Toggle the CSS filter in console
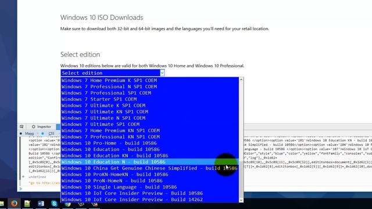This screenshot has height=209, width=372. (x=49, y=134)
